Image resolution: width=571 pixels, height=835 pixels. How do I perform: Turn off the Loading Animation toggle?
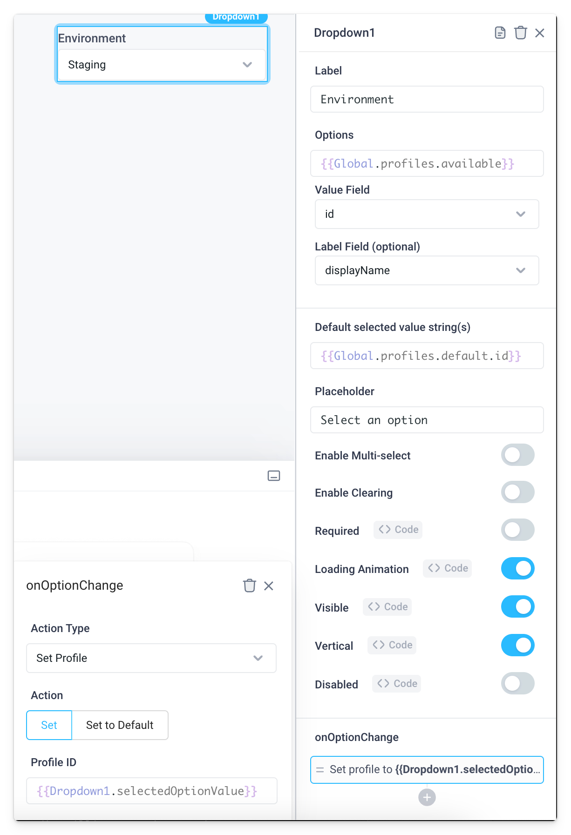tap(517, 568)
